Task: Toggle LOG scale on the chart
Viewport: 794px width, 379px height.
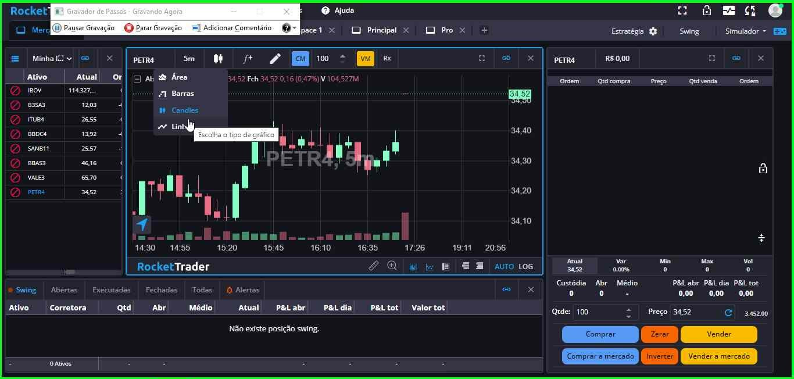Action: 526,267
